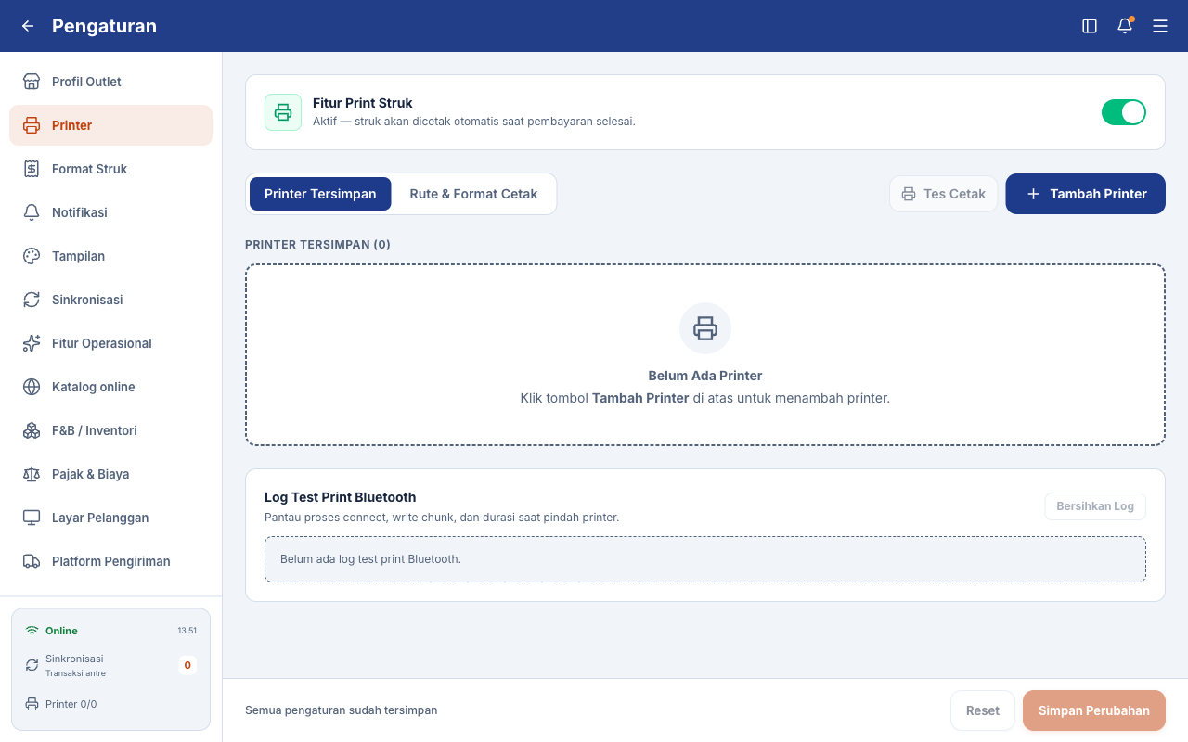The width and height of the screenshot is (1188, 742).
Task: Click the Tampilan palette icon
Action: point(32,256)
